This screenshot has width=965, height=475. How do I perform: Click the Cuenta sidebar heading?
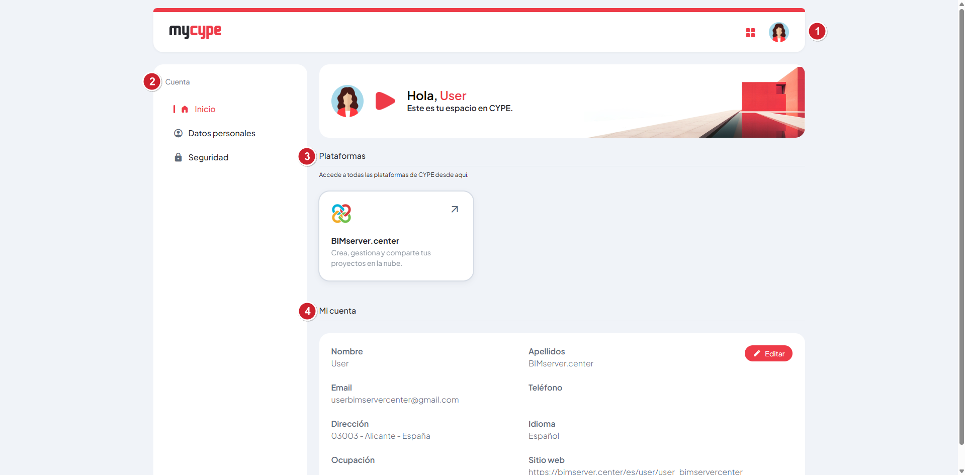(178, 82)
